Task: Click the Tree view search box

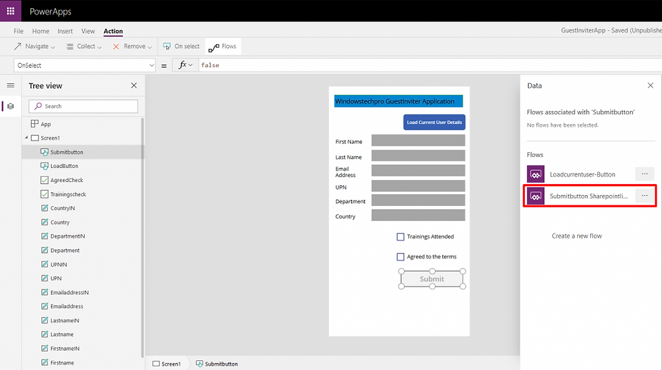Action: coord(83,106)
